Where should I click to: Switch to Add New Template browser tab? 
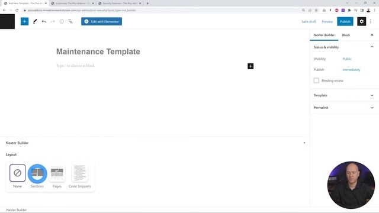click(x=25, y=4)
